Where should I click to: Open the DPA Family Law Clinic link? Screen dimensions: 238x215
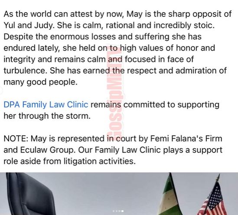46,105
